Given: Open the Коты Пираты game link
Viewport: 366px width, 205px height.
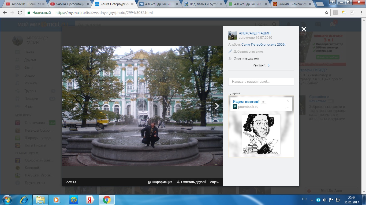Looking at the screenshot, I should click(x=35, y=145).
